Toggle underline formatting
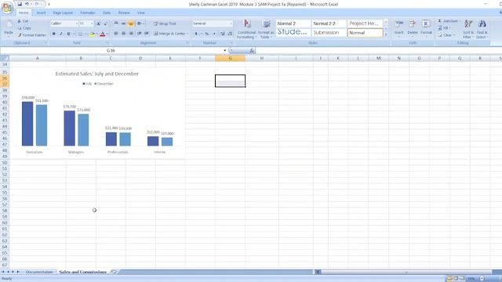Screen dimensions: 502x282 point(68,34)
